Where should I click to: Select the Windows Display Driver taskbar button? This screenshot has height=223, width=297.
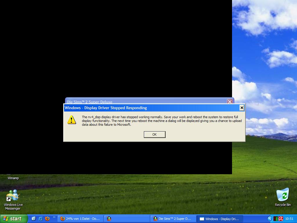220,219
